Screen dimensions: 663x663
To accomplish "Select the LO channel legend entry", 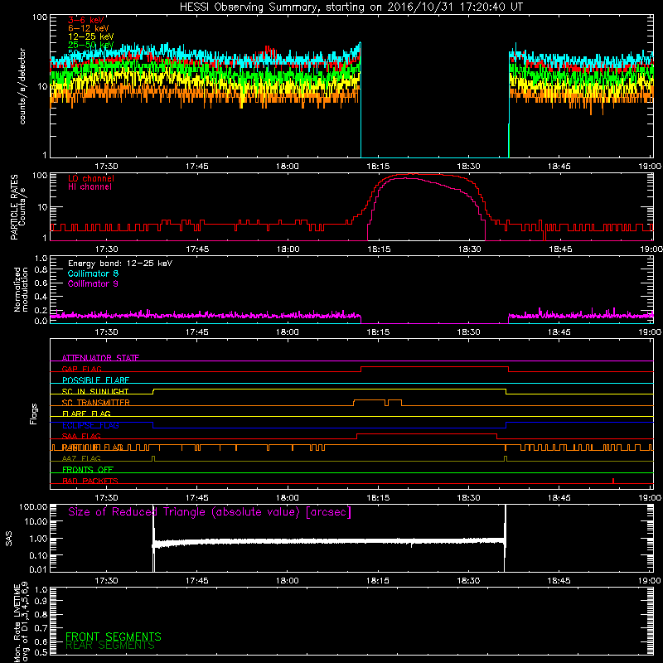I will [91, 178].
